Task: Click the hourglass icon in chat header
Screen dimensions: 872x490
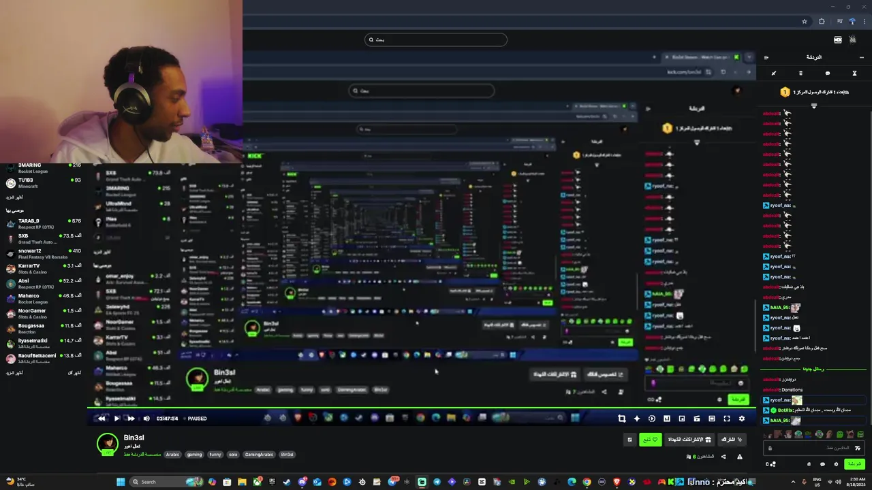Action: 854,73
